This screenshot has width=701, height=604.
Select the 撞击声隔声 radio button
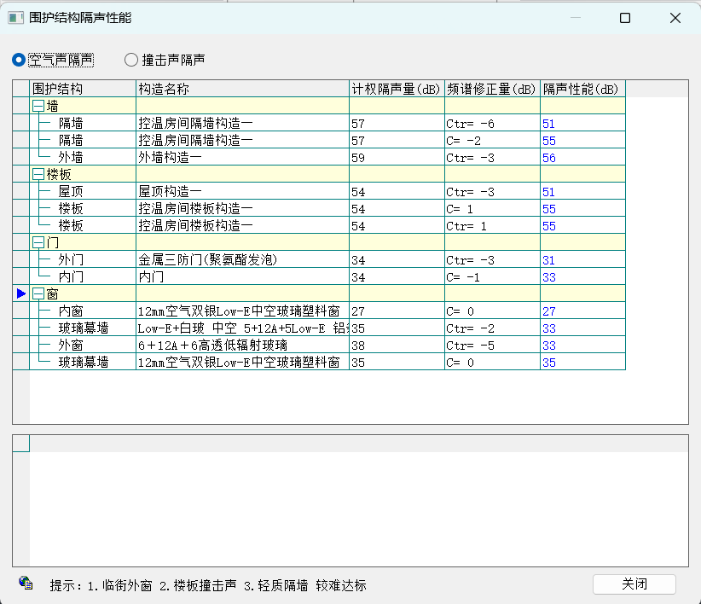(131, 60)
